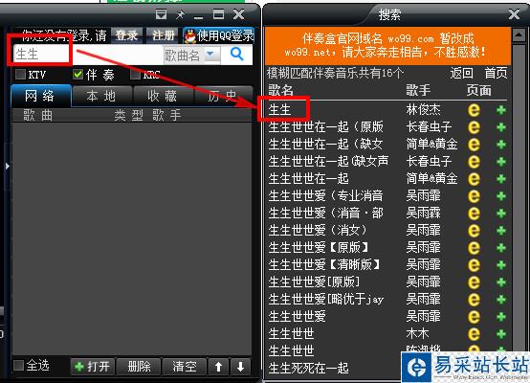Click the pin window icon
530x383 pixels.
(180, 14)
